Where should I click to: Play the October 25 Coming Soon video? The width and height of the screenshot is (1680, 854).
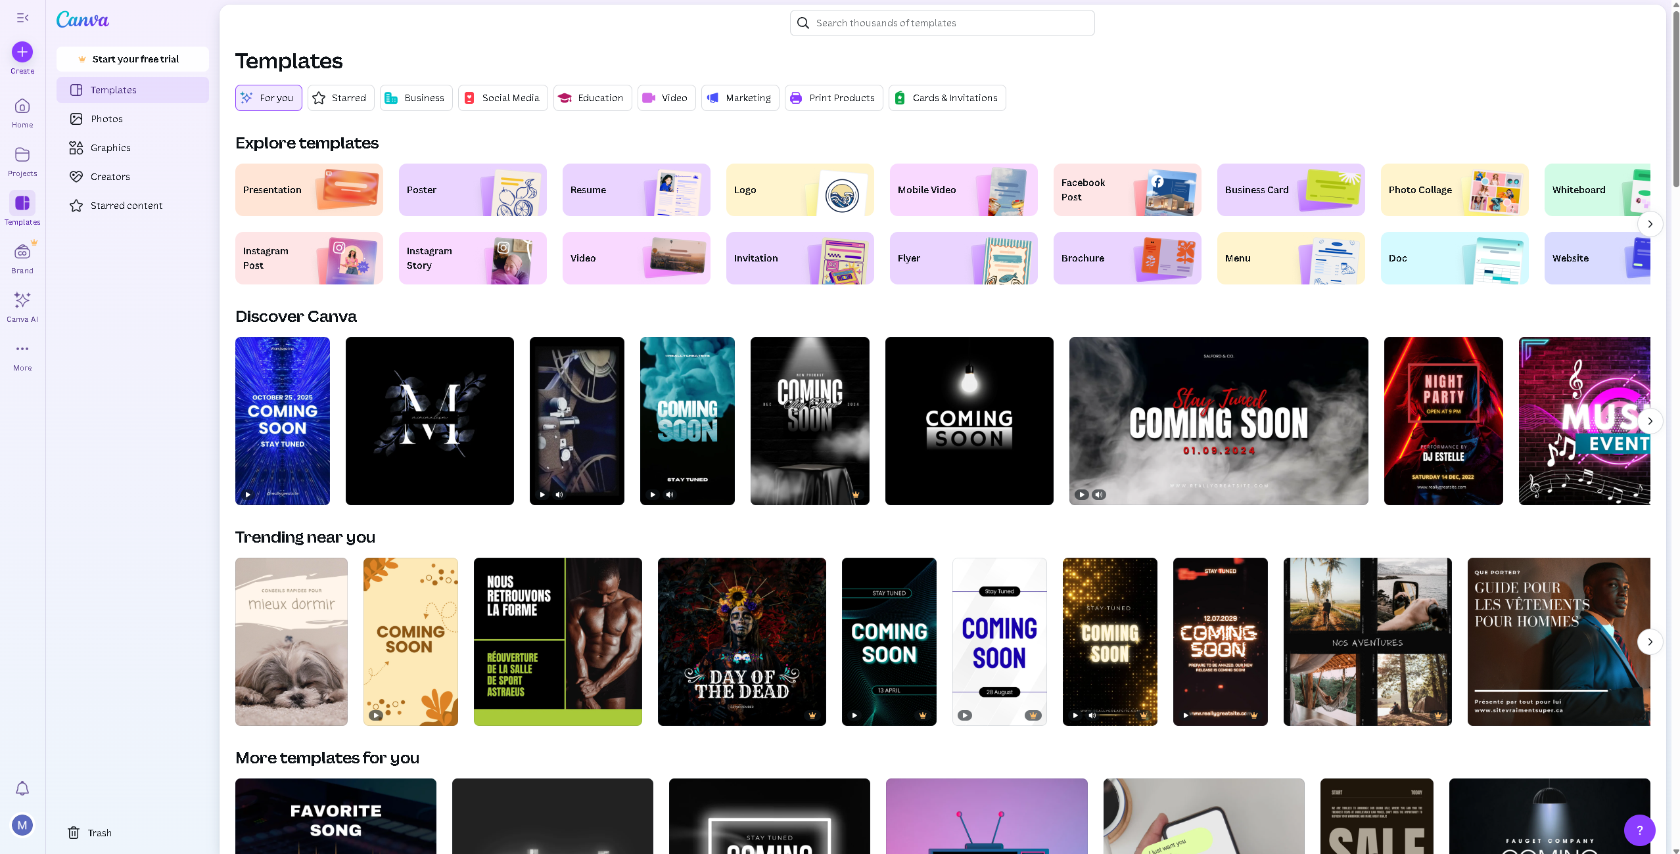(248, 495)
